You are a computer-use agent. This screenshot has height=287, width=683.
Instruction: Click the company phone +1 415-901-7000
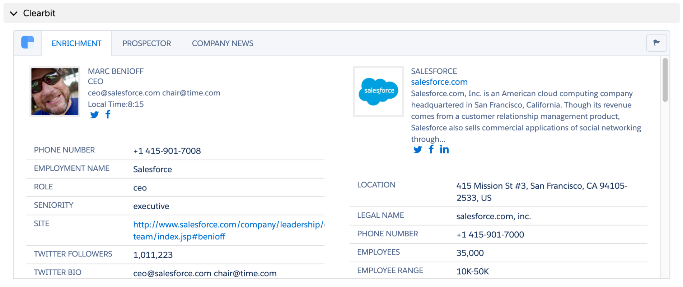(490, 235)
